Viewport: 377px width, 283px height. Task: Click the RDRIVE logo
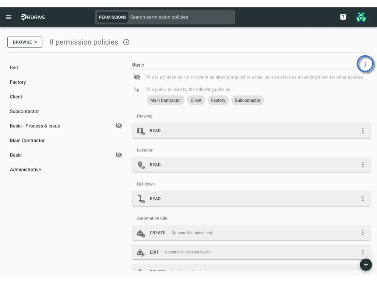click(33, 17)
